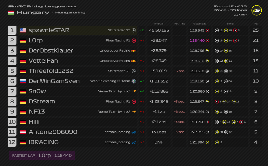
Task: Click the Hungary flag in the header
Action: pyautogui.click(x=11, y=12)
